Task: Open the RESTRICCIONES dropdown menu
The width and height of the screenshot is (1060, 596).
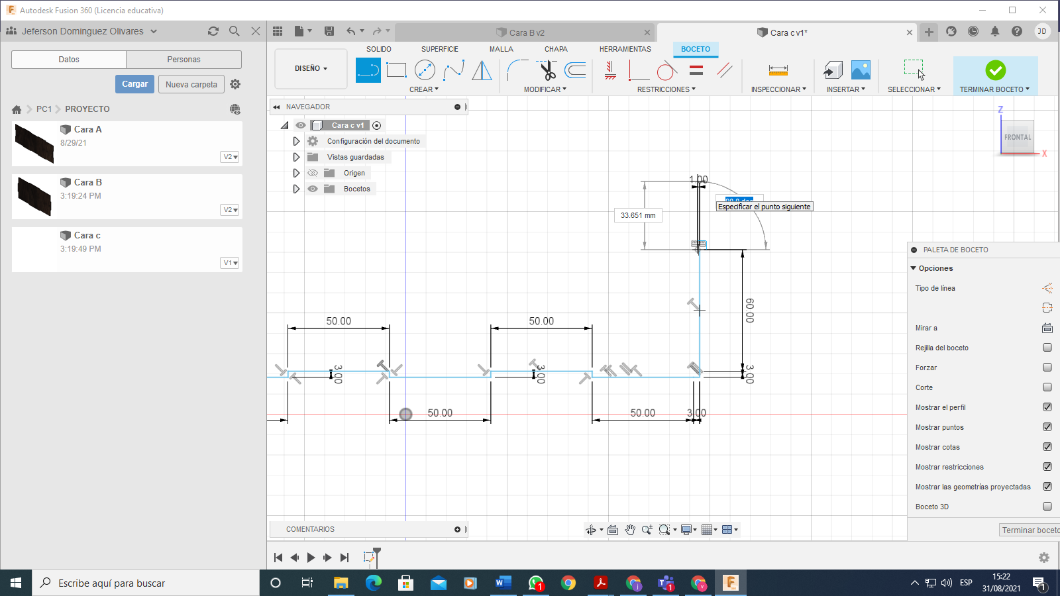Action: pyautogui.click(x=666, y=89)
